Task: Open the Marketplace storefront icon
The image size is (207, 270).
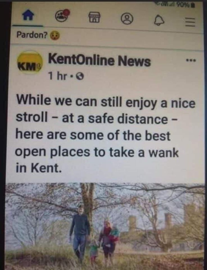Action: pos(94,18)
